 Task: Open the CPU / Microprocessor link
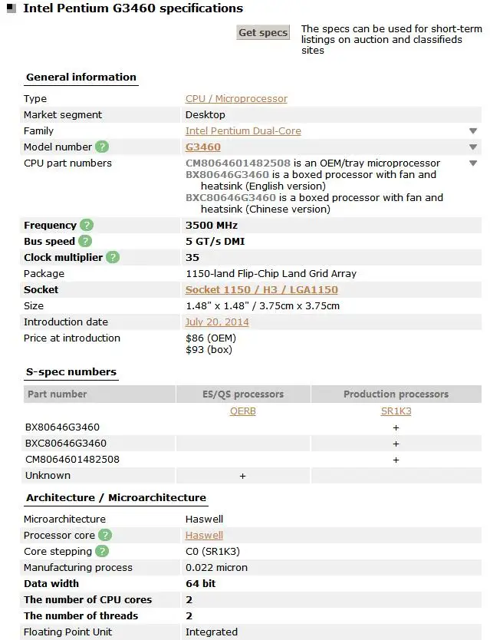coord(236,99)
